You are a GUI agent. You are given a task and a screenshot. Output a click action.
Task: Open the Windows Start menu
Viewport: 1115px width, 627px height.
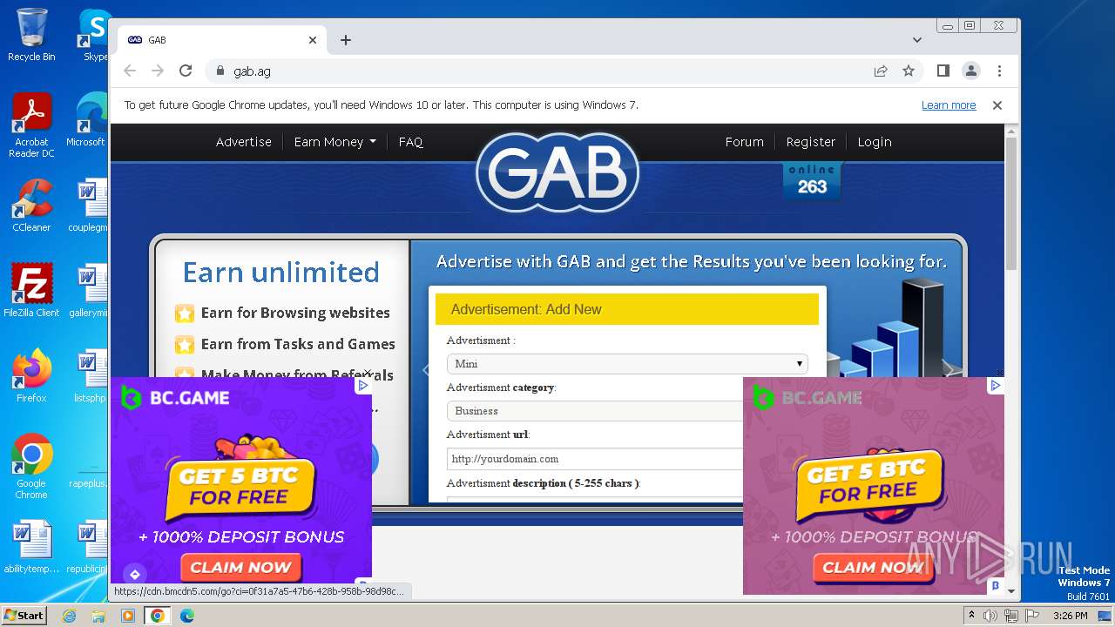coord(24,615)
